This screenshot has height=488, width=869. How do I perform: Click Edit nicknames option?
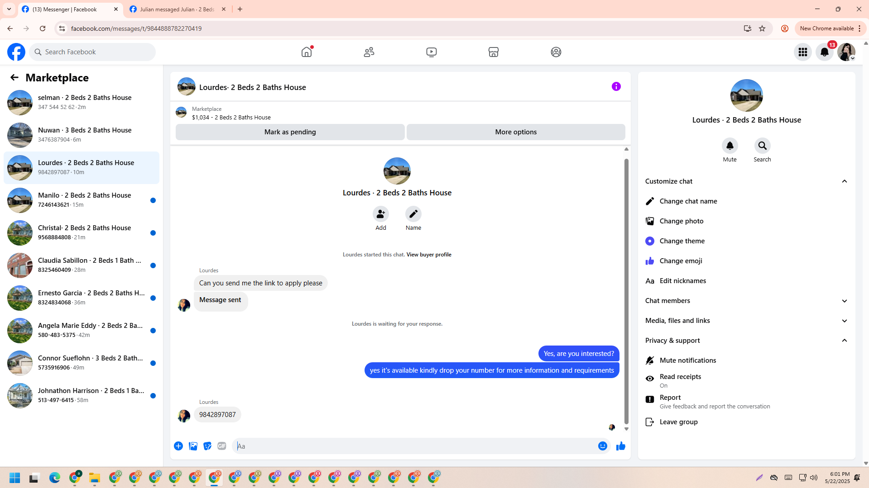[x=746, y=281]
